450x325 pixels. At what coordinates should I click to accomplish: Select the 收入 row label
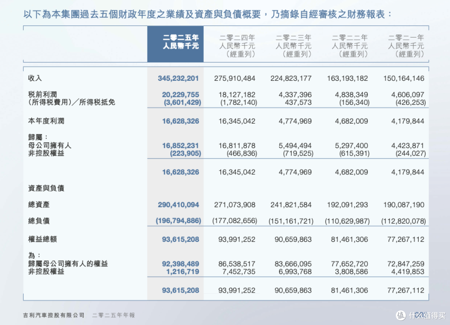pos(35,78)
